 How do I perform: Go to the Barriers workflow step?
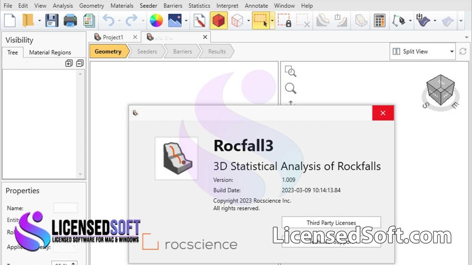click(183, 51)
